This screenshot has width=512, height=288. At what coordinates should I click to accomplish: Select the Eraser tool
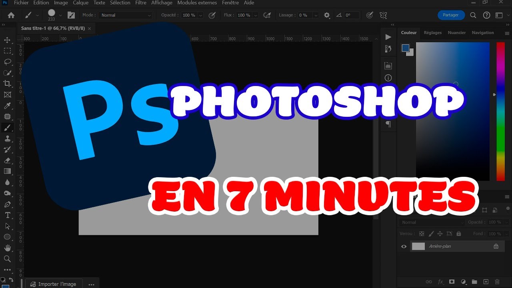coord(7,160)
